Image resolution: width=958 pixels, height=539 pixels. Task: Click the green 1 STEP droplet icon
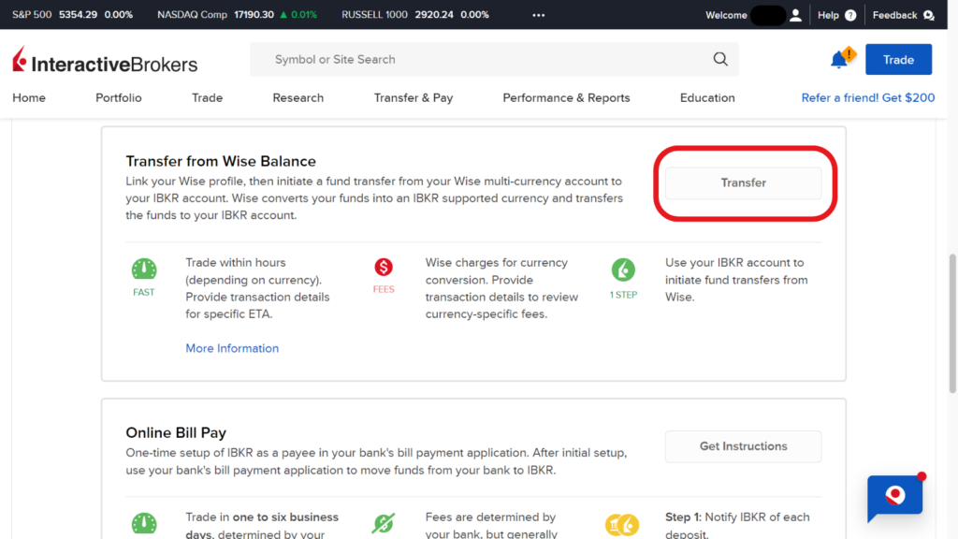tap(623, 270)
